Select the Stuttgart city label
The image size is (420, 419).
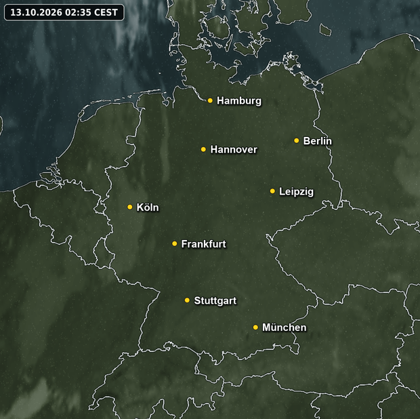[x=215, y=301]
